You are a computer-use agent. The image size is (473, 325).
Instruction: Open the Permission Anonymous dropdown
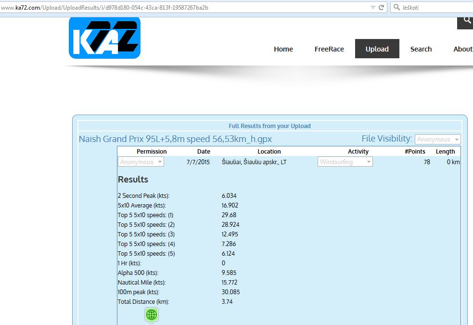click(141, 162)
